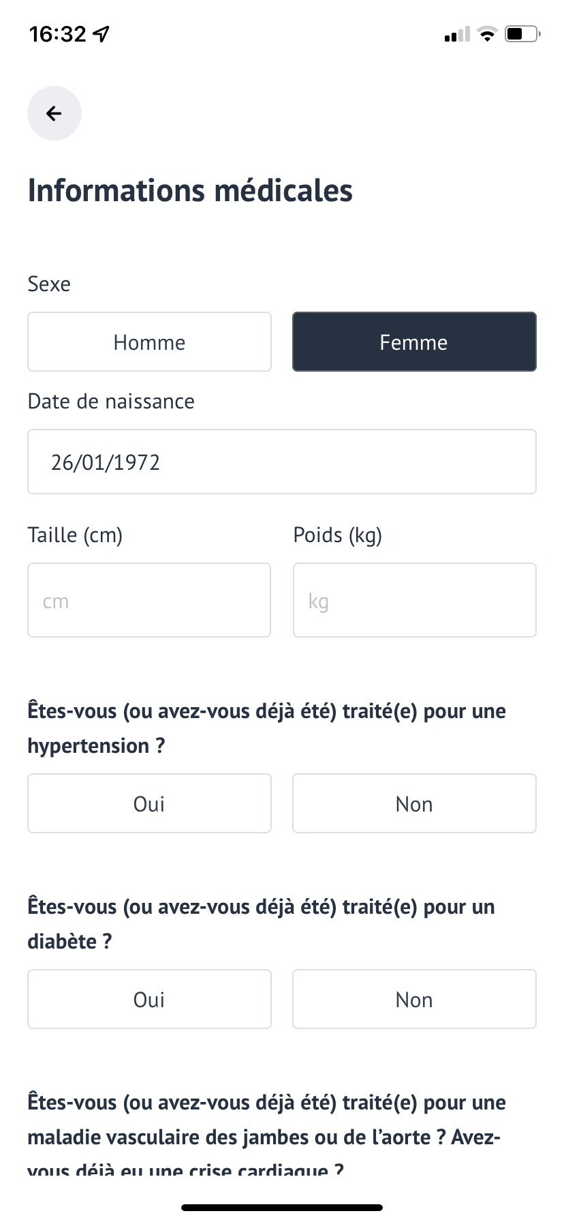564x1222 pixels.
Task: Answer Oui for hypertension treatment
Action: [149, 803]
